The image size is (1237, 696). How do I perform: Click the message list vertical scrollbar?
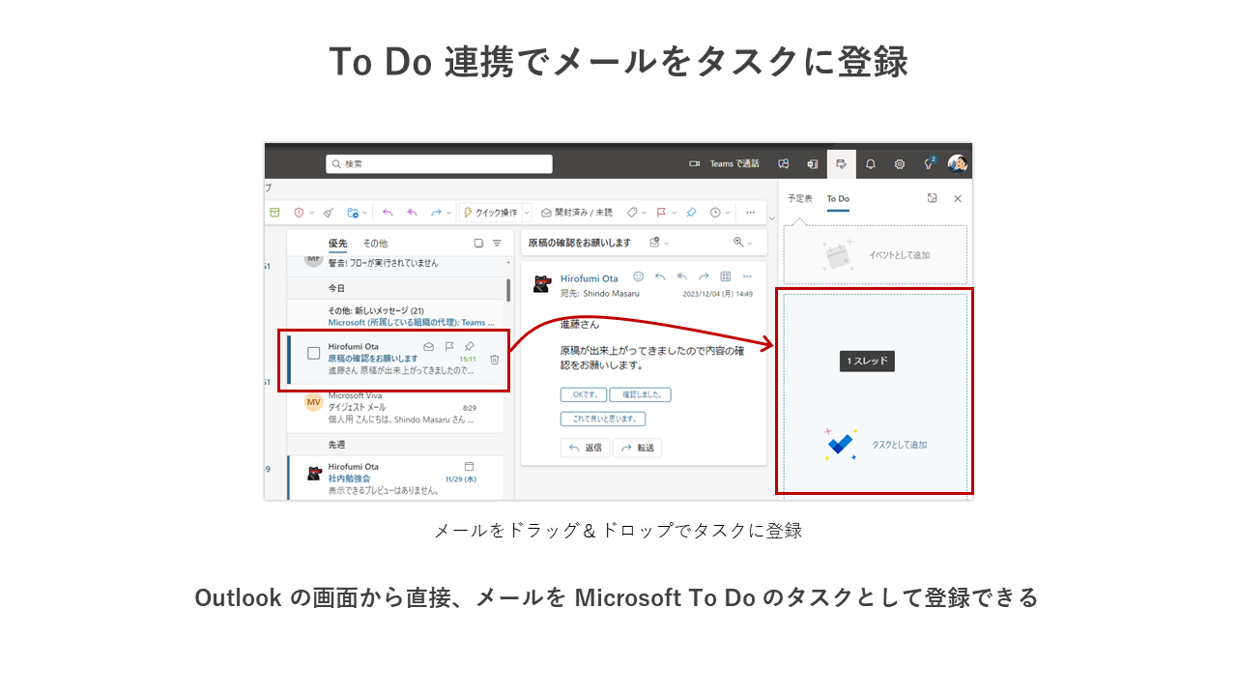tap(508, 290)
